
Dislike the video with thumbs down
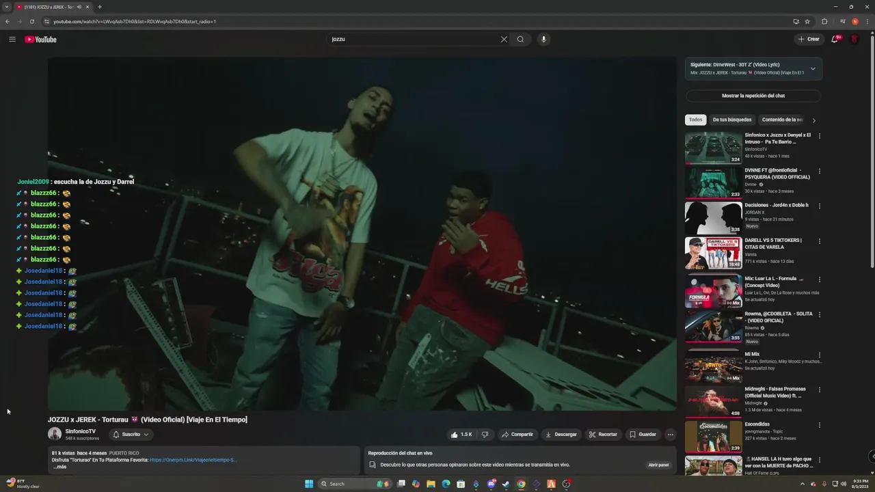point(485,435)
